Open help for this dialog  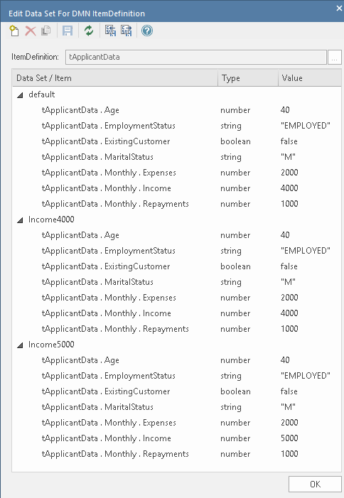(x=147, y=31)
